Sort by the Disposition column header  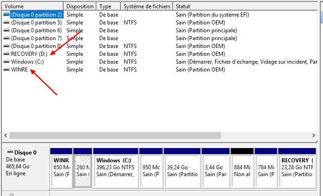tap(80, 6)
